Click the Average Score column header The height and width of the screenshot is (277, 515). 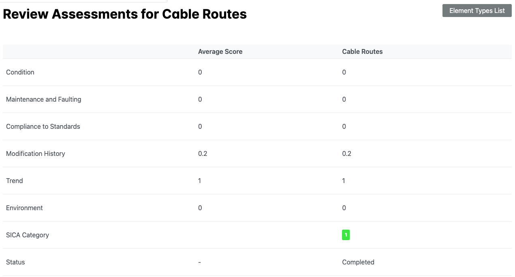(x=220, y=51)
